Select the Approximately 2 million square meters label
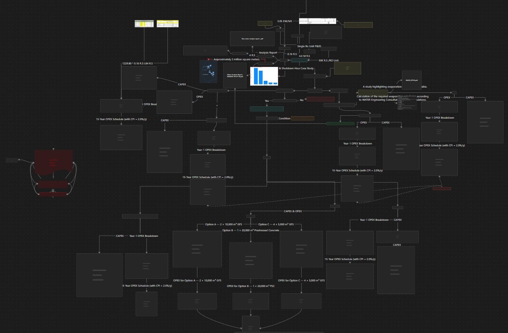 tap(237, 59)
